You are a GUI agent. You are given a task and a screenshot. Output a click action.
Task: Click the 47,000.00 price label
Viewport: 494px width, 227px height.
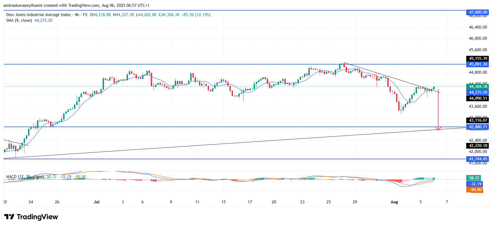477,12
